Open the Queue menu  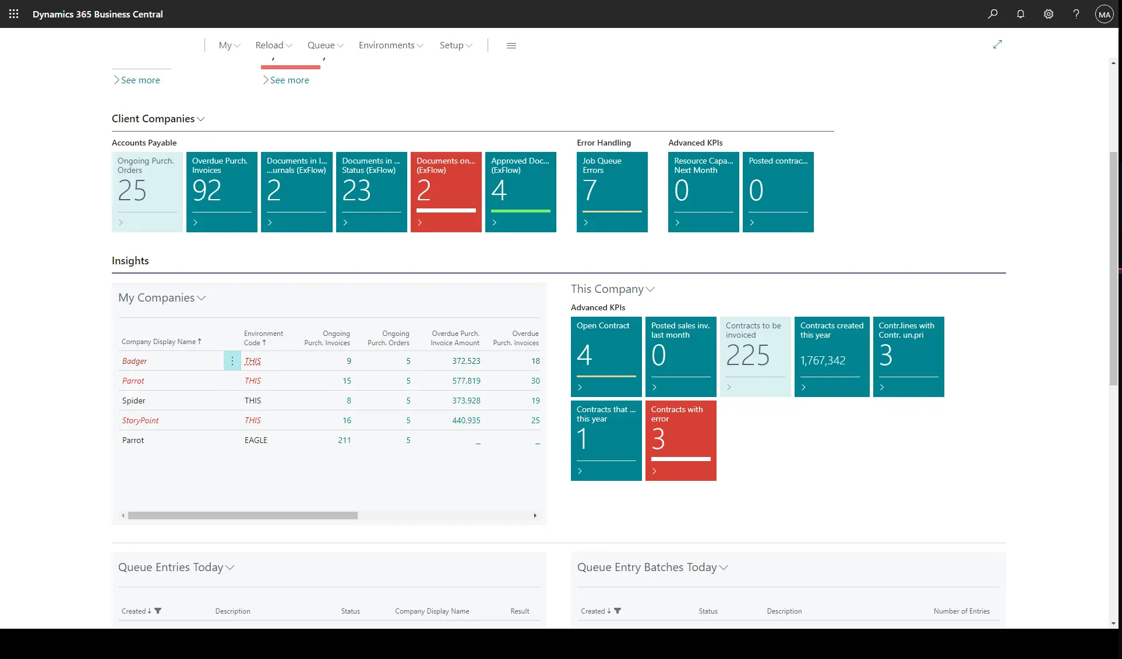[x=325, y=45]
